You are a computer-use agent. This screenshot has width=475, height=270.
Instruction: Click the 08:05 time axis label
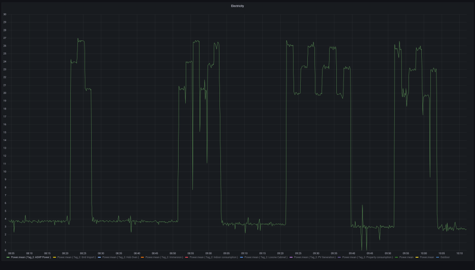click(11, 253)
